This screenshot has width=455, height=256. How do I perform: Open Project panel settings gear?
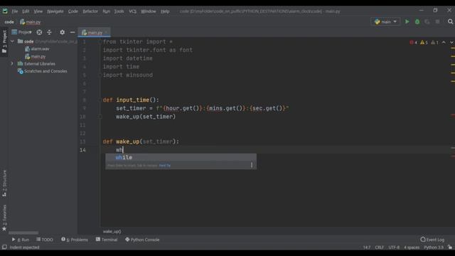coord(62,32)
